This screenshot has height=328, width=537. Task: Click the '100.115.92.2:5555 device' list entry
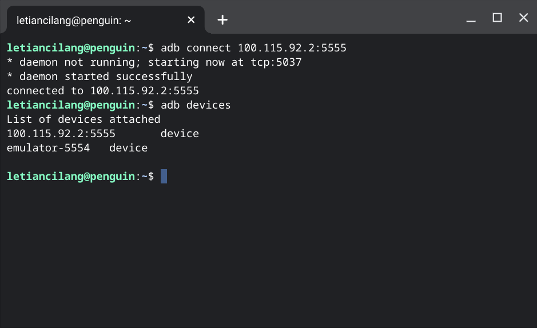coord(103,133)
